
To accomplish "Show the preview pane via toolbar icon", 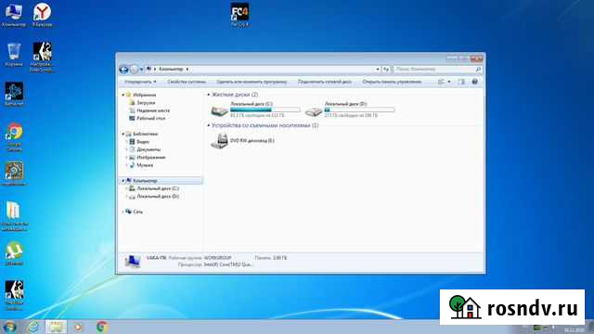I will (x=461, y=82).
